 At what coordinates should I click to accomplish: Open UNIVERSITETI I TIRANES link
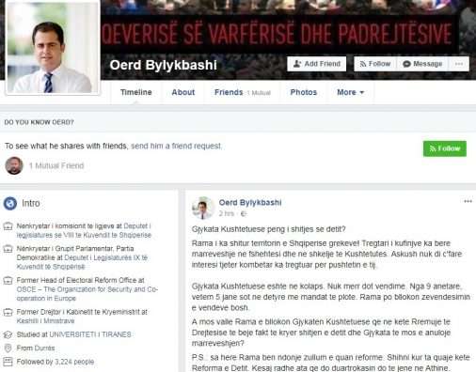point(90,334)
